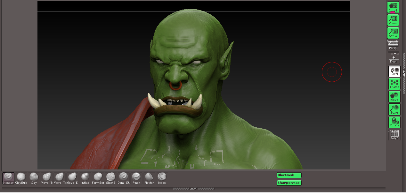Choose the FormSoft brush
The image size is (406, 194).
[98, 178]
